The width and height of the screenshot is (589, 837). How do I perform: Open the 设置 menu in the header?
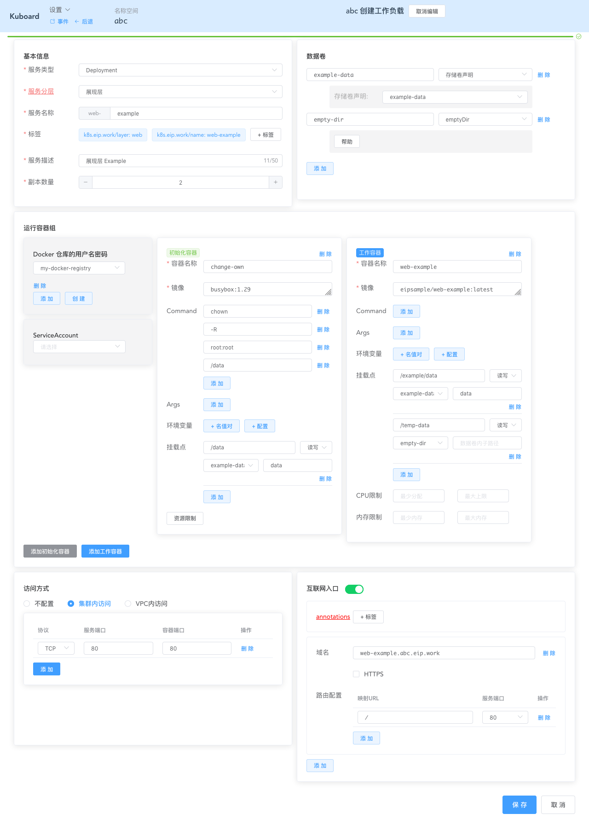59,10
